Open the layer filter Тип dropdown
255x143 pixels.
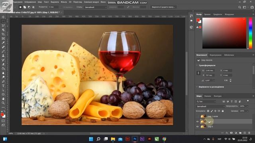pos(206,102)
